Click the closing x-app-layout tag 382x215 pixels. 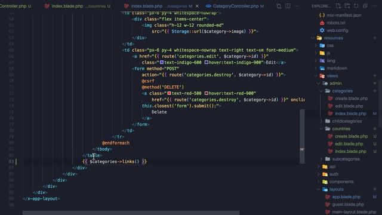(x=41, y=199)
